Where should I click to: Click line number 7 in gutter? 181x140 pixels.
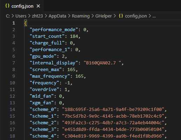click(14, 63)
